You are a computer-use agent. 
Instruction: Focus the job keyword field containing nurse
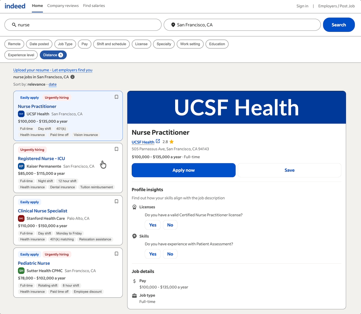[83, 25]
